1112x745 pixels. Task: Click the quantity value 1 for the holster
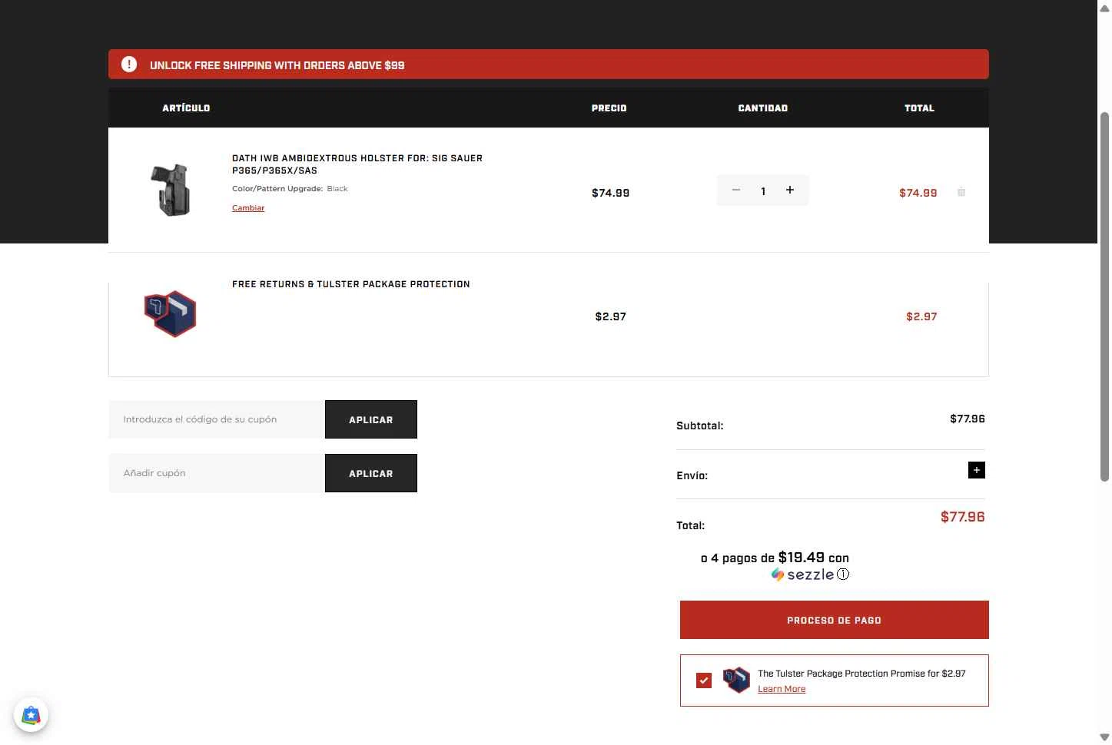point(763,191)
